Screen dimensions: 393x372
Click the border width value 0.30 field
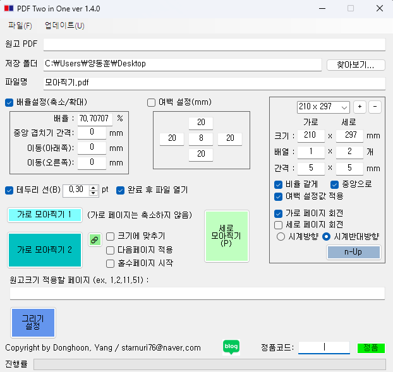[x=76, y=191]
